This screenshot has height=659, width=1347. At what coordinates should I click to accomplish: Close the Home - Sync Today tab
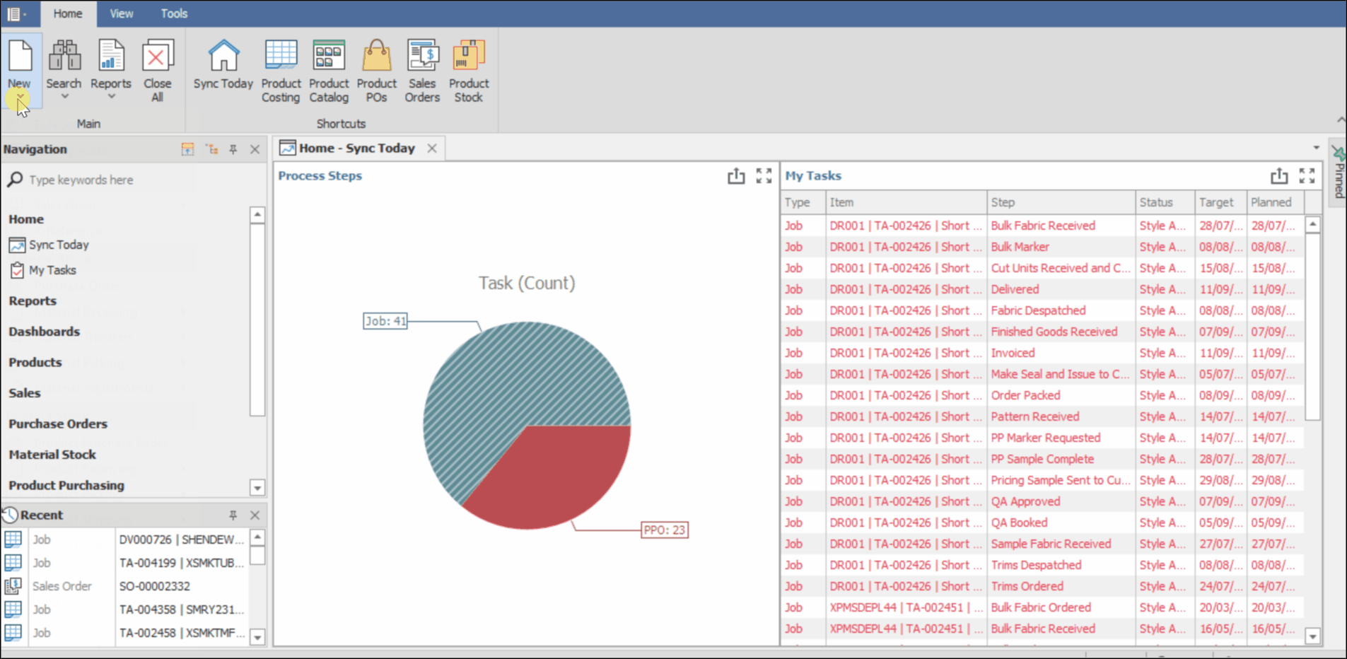point(432,148)
